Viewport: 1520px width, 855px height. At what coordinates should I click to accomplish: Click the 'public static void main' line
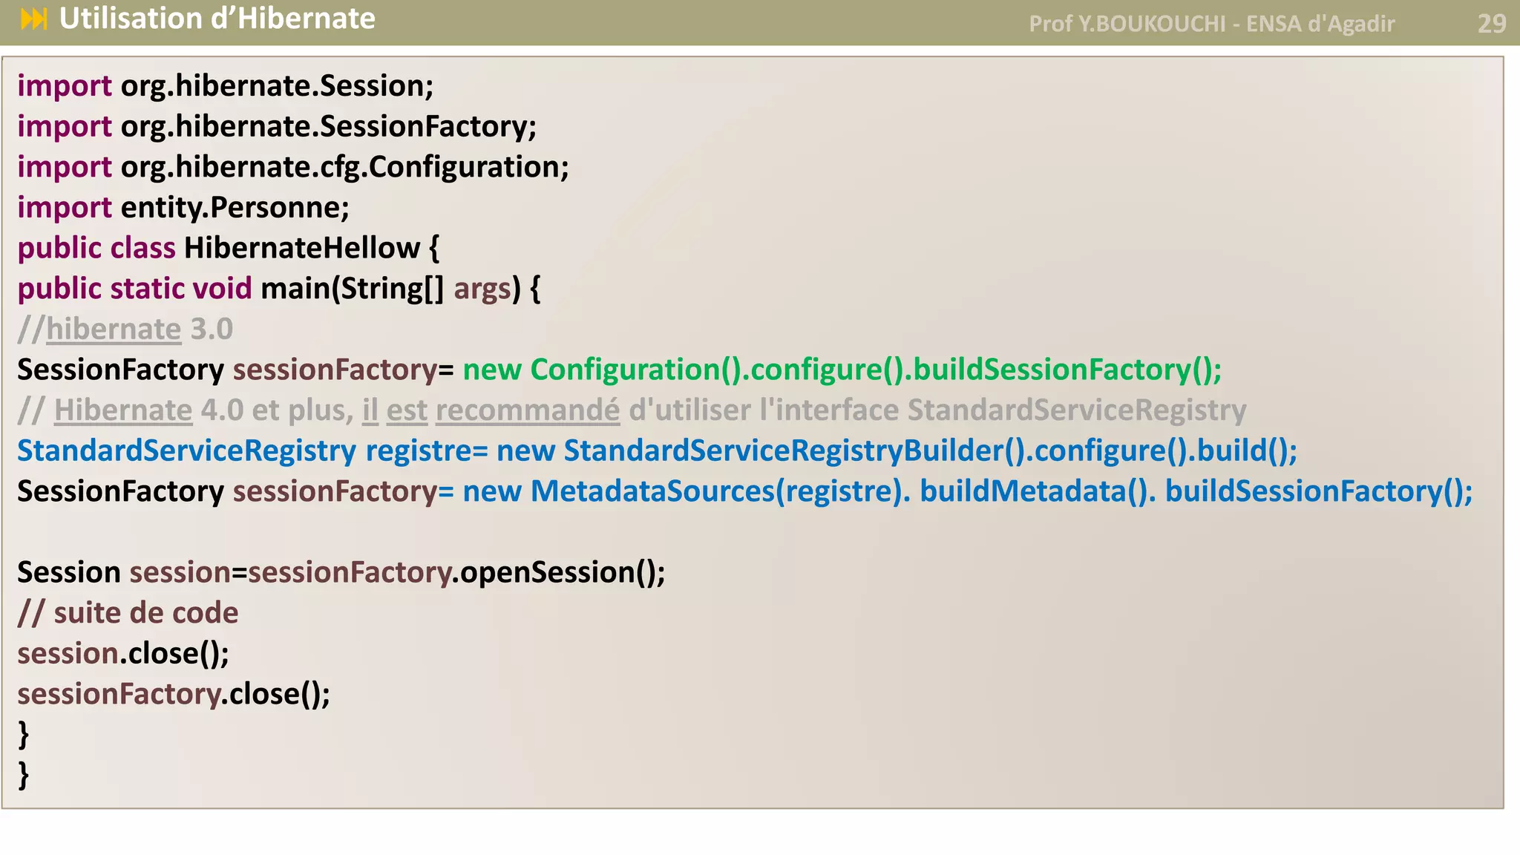[x=279, y=289]
